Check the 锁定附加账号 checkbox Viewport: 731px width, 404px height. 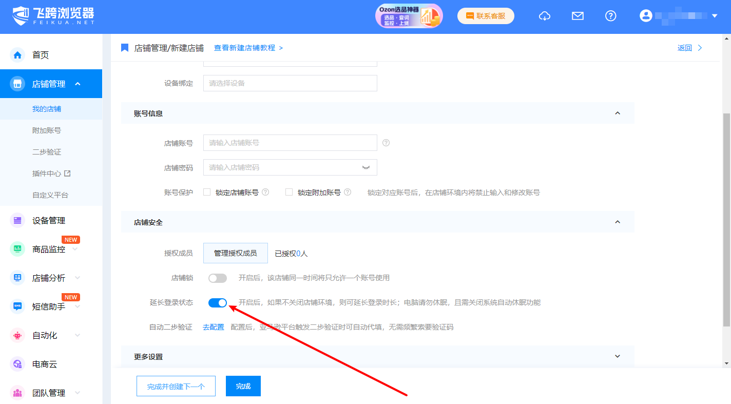289,193
